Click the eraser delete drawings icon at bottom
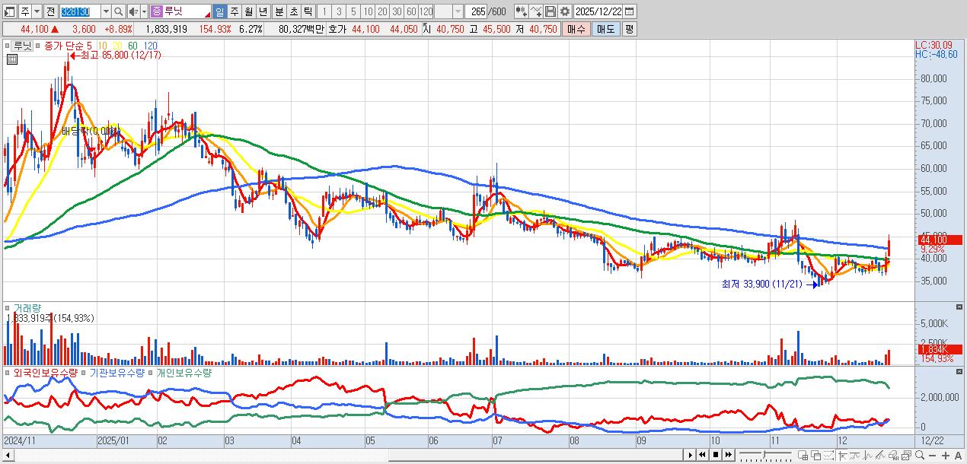This screenshot has height=464, width=967. (893, 456)
